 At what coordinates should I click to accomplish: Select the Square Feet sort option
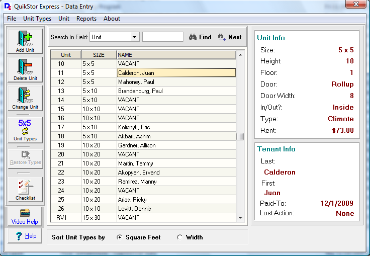[x=139, y=237]
